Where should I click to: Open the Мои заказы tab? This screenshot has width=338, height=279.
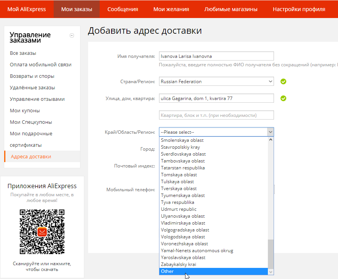tap(77, 9)
